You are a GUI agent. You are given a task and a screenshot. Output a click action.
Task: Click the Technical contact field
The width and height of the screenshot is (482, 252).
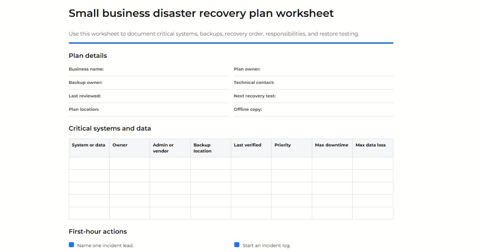(x=313, y=83)
